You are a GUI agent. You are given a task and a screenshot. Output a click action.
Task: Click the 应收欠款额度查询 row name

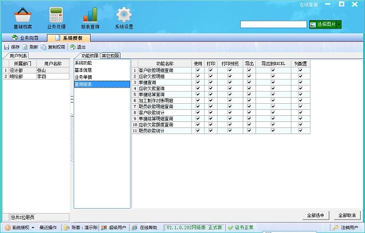point(156,124)
